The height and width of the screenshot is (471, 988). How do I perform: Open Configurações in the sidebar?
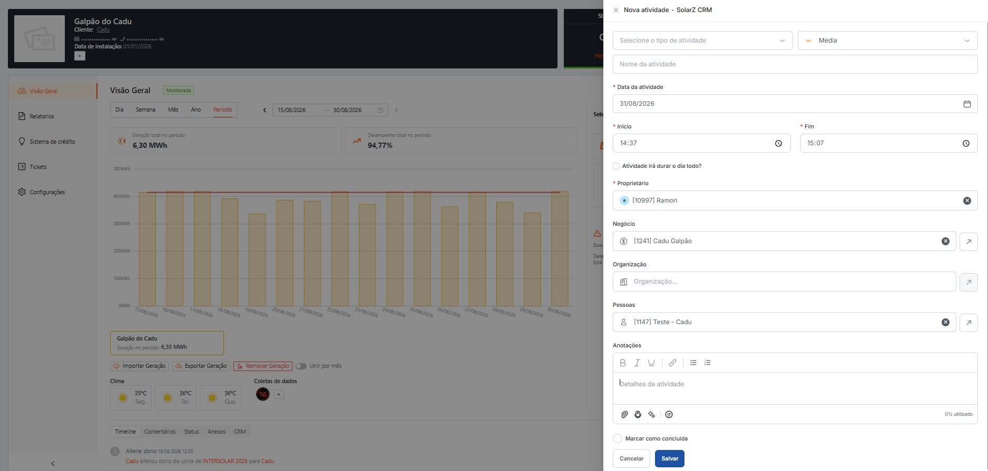pyautogui.click(x=53, y=192)
